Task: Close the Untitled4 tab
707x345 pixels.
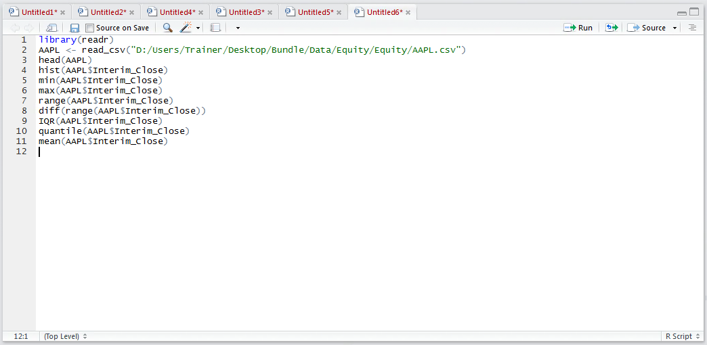Action: [x=200, y=13]
